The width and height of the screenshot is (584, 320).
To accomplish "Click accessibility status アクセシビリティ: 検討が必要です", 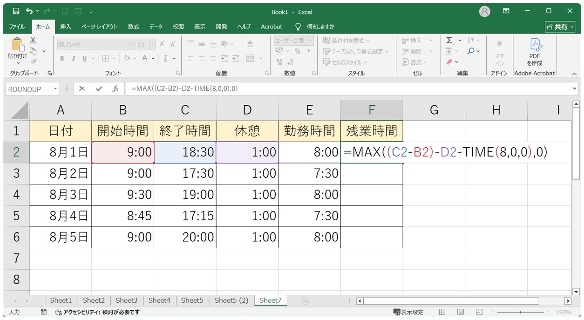I will click(x=97, y=312).
